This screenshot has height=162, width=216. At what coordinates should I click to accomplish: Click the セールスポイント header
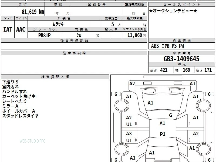[181, 5]
